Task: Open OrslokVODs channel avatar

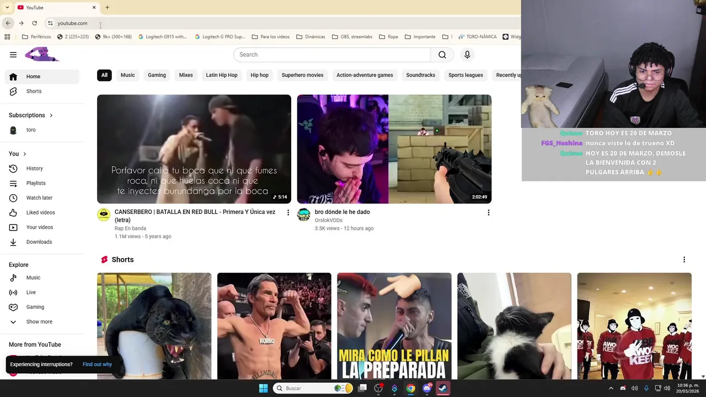Action: [303, 214]
